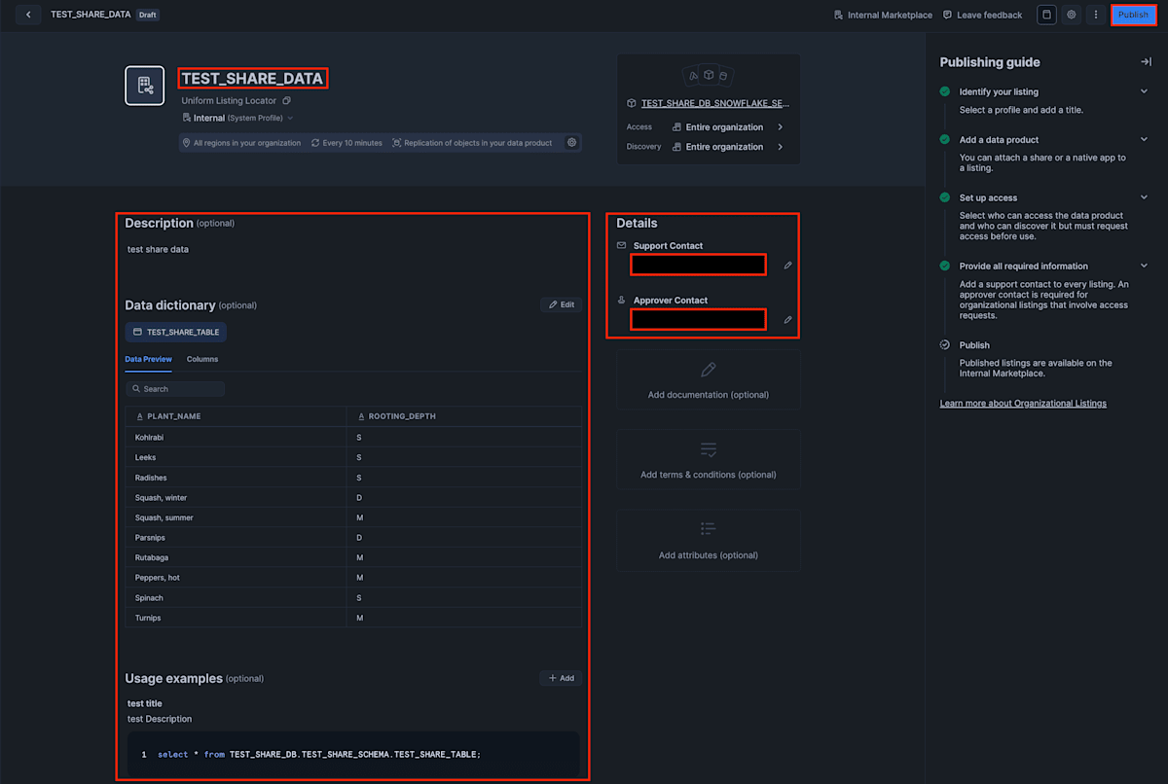Go back using the left arrow button

tap(28, 15)
